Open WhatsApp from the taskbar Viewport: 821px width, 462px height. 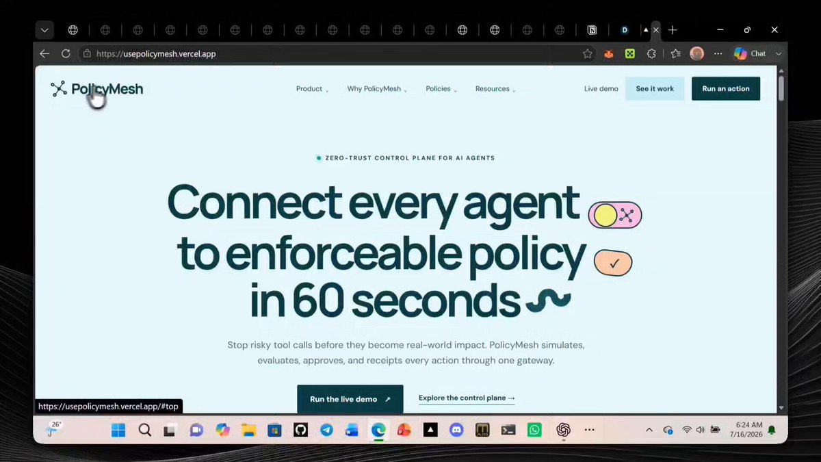[x=534, y=430]
